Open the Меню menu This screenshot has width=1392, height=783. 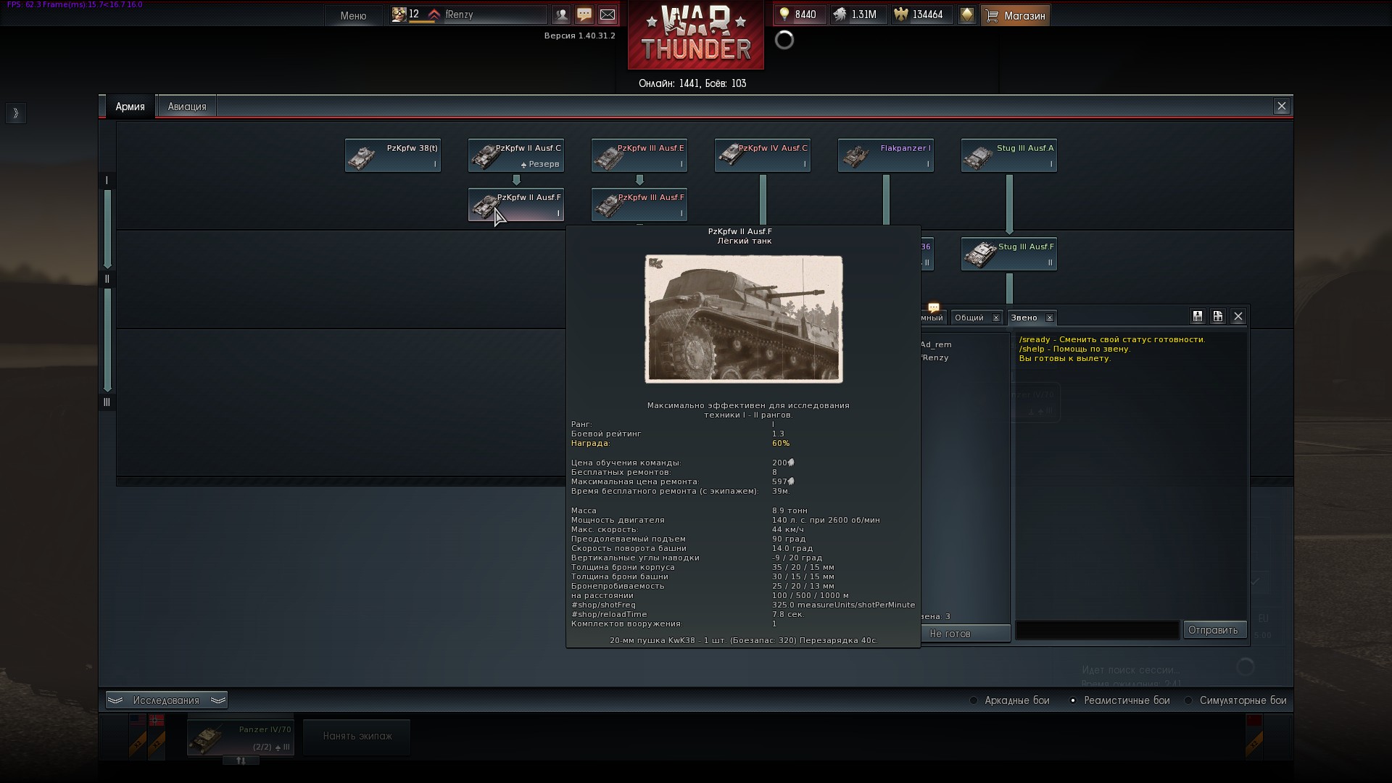[353, 15]
